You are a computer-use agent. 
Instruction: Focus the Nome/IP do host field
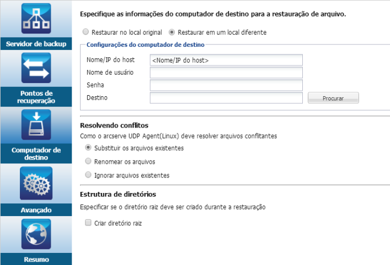point(226,60)
